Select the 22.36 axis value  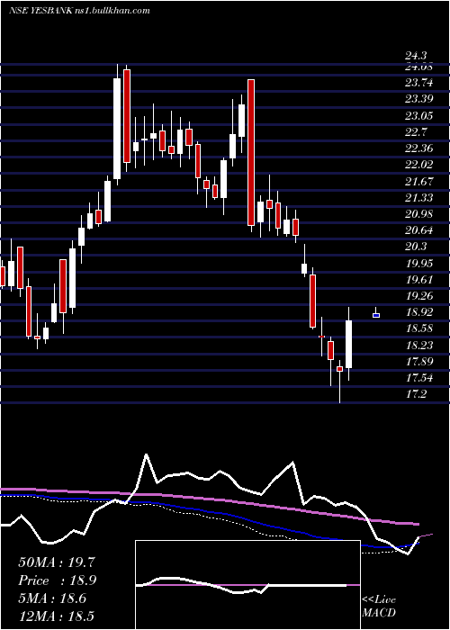click(419, 148)
